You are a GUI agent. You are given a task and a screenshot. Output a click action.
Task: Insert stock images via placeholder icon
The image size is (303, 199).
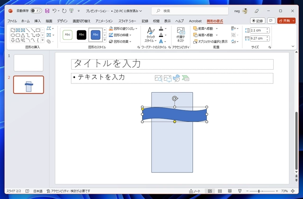(x=159, y=78)
